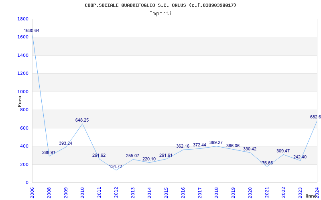Select the 176.65 data label
Screen dimensions: 321x200
point(266,163)
